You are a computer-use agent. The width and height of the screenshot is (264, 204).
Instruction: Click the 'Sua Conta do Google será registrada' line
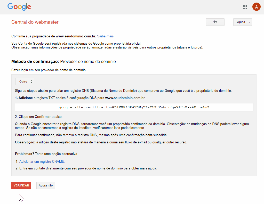pyautogui.click(x=76, y=43)
